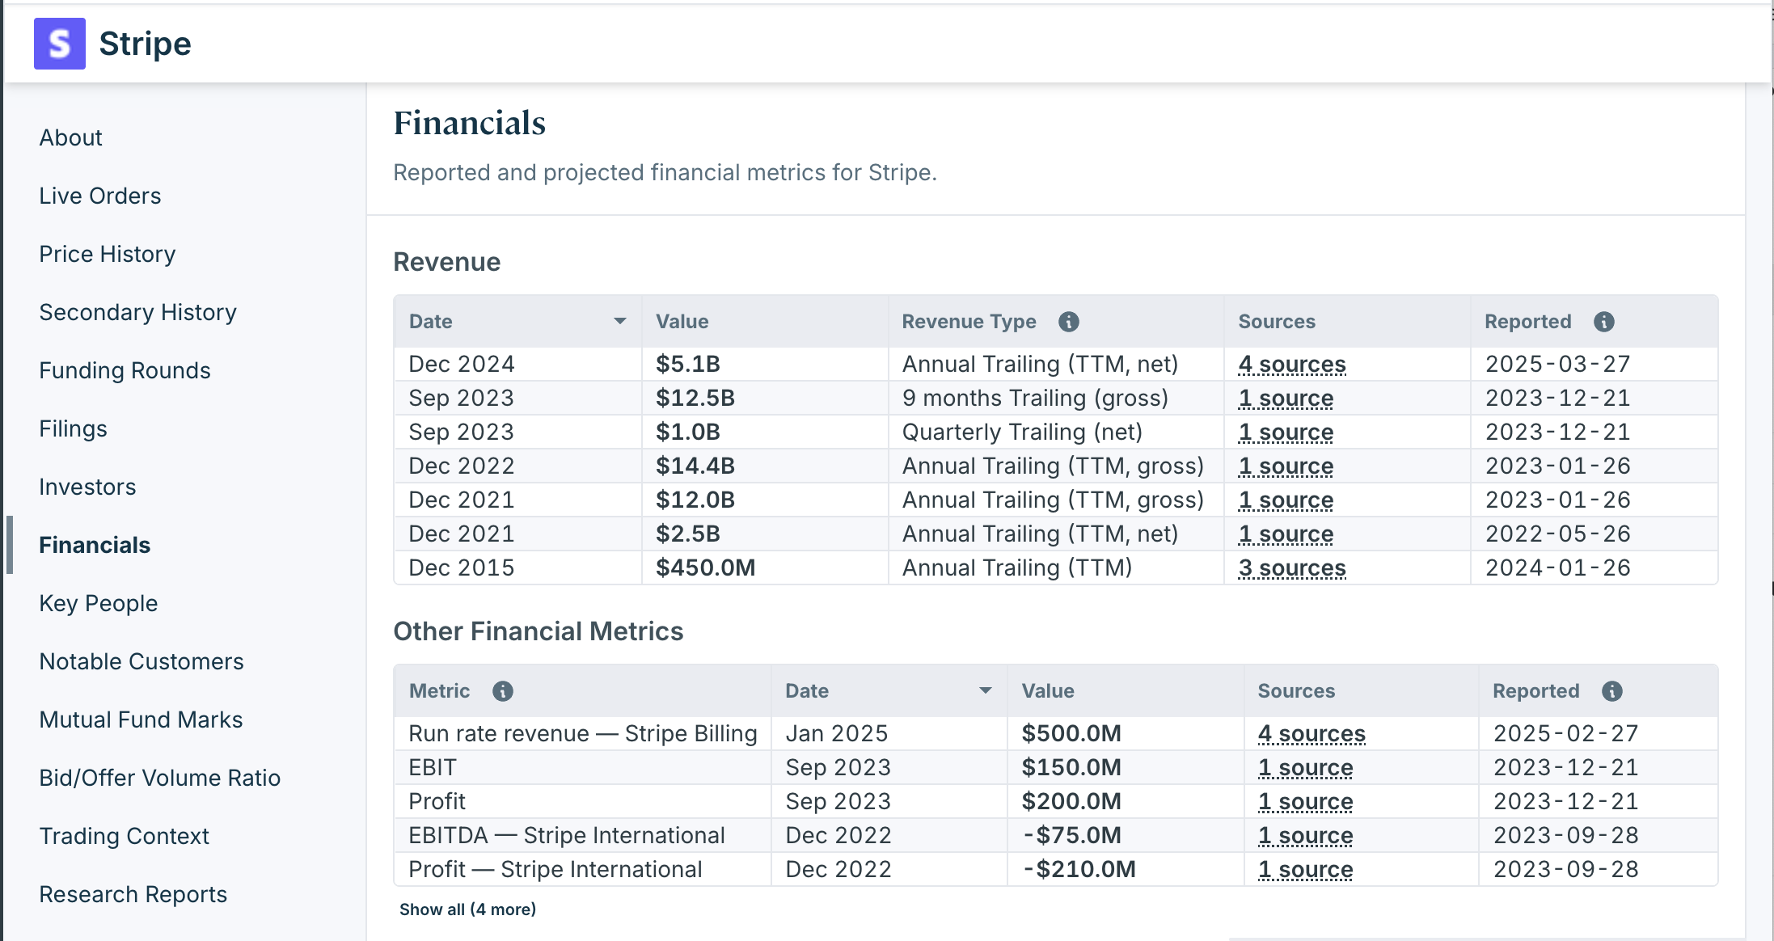
Task: Select Financials in sidebar
Action: (x=95, y=545)
